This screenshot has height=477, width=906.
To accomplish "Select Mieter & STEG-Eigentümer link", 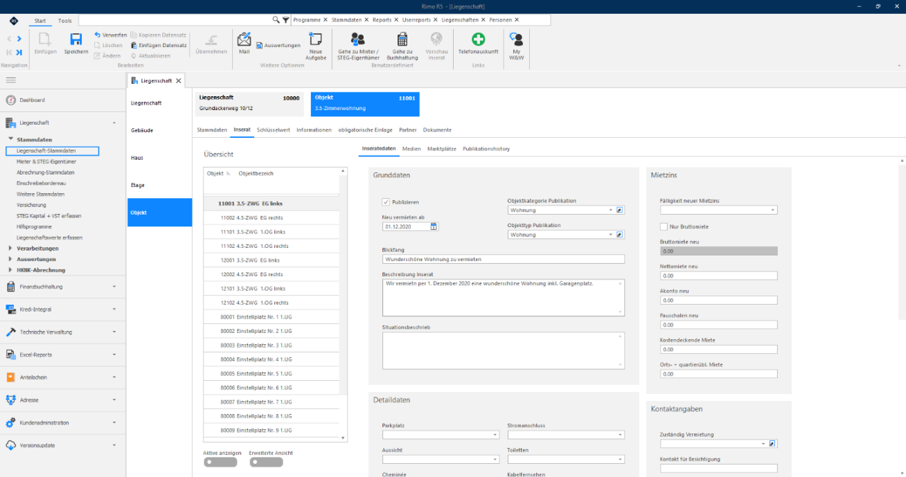I will [45, 161].
